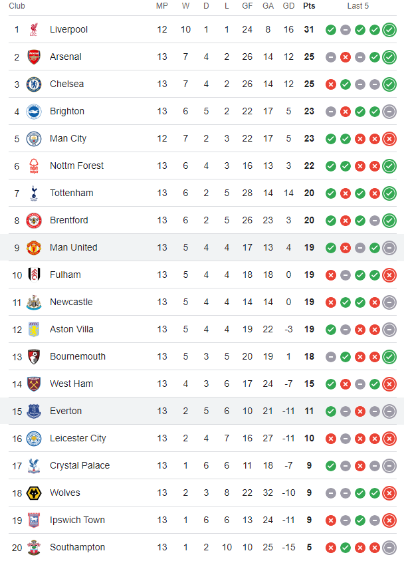404x561 pixels.
Task: Click the Crystal Palace crest icon
Action: (33, 465)
